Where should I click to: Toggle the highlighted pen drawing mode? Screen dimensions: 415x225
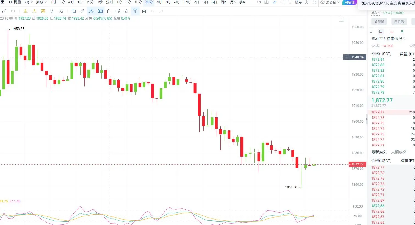coord(91,11)
